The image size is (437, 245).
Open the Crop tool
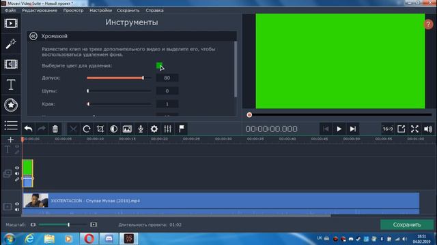pos(100,129)
